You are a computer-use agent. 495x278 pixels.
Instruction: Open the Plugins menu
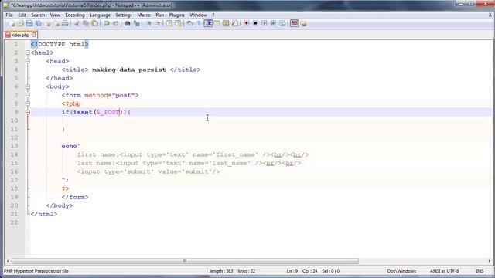point(177,15)
